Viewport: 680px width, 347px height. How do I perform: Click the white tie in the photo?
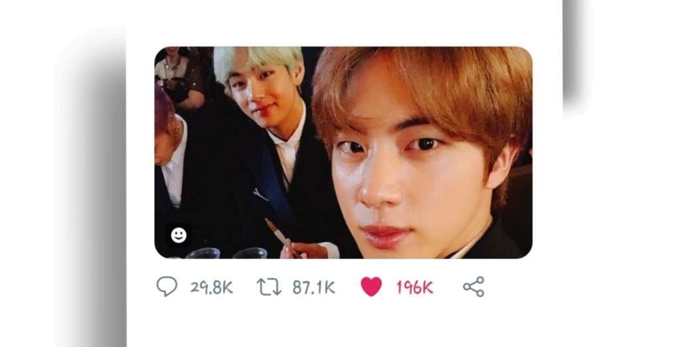pos(287,161)
